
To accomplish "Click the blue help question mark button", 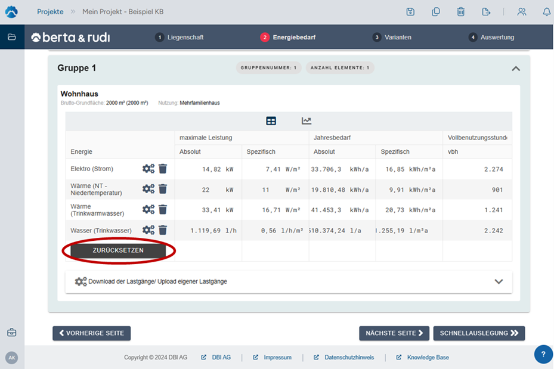I will click(x=543, y=354).
